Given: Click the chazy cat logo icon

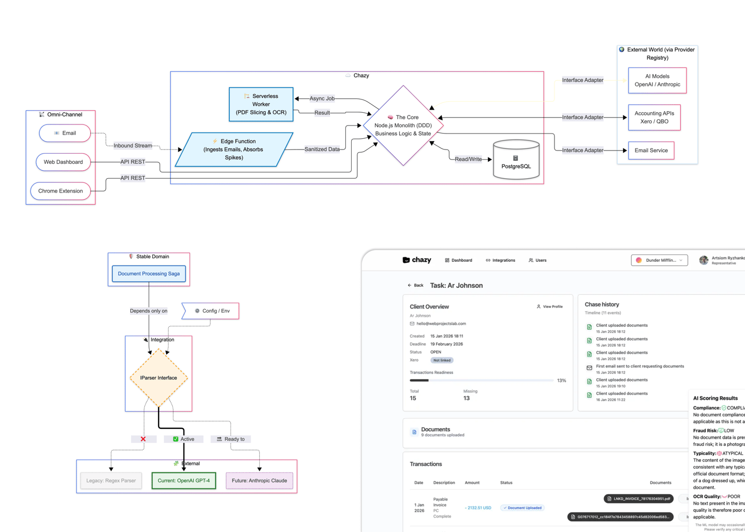Looking at the screenshot, I should tap(407, 260).
